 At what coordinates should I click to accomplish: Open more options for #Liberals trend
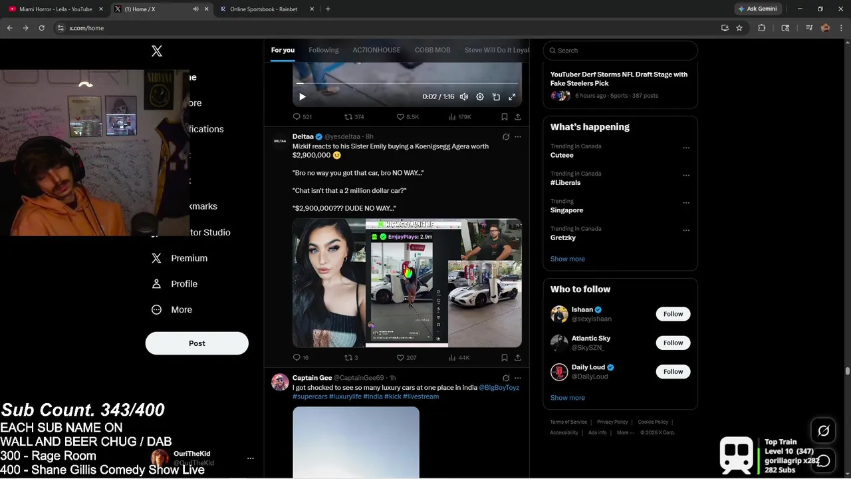coord(686,175)
